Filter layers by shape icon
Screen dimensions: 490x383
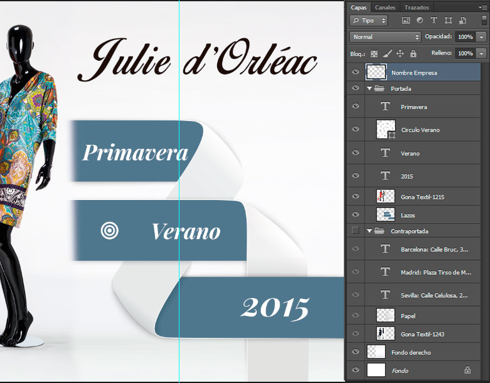pos(447,21)
